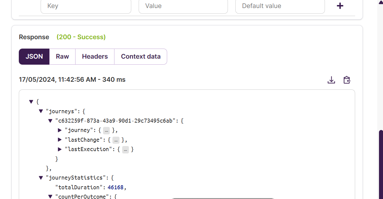Select the JSON tab
383x199 pixels.
tap(34, 57)
